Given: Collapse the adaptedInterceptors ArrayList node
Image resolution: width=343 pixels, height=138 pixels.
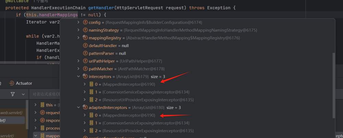Looking at the screenshot, I should pyautogui.click(x=79, y=107).
